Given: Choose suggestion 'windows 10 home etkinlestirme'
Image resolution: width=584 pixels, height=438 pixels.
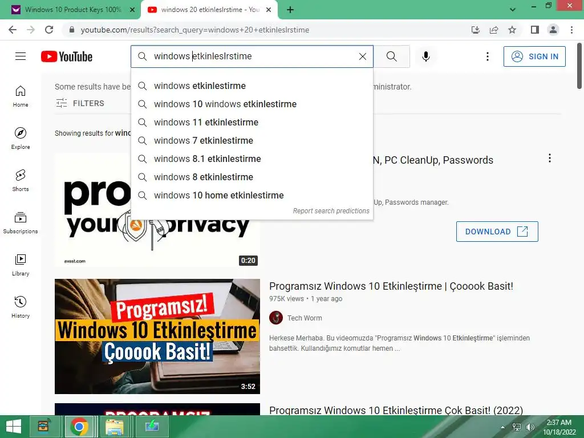Looking at the screenshot, I should click(x=252, y=196).
